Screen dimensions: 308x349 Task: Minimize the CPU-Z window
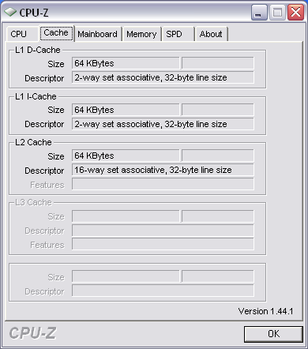click(x=259, y=13)
